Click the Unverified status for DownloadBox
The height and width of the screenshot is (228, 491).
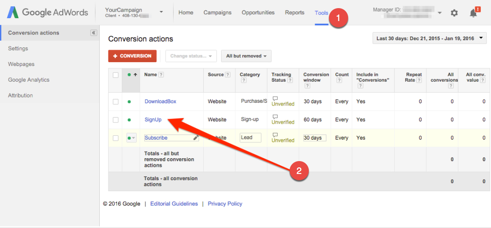(x=283, y=104)
